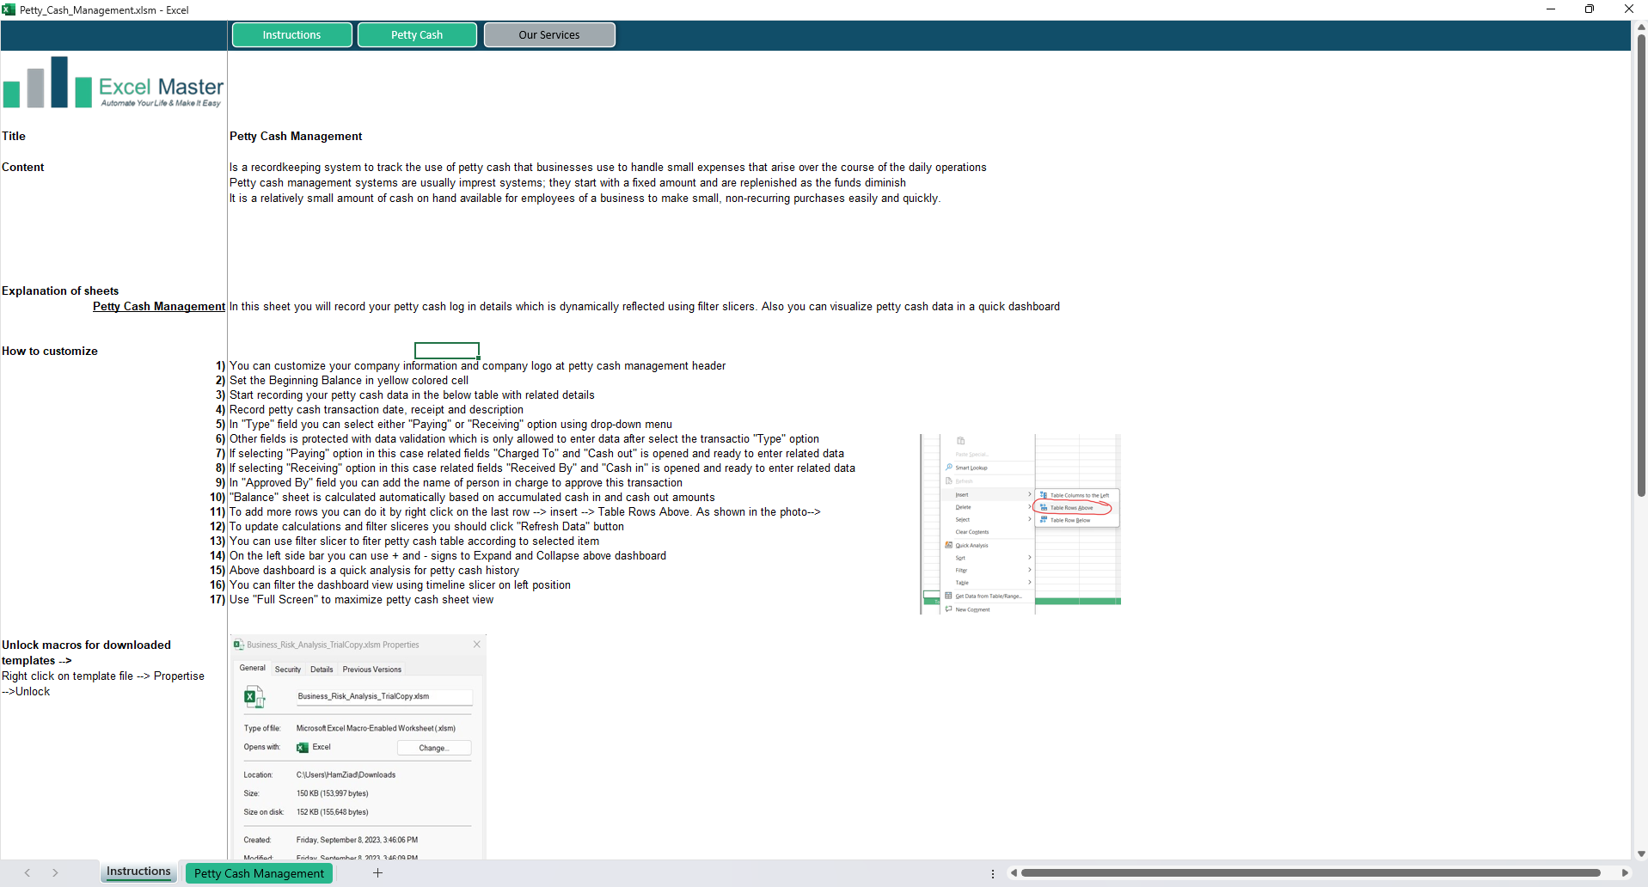Click the Excel Master logo image
Screen dimensions: 1648x887
[113, 83]
